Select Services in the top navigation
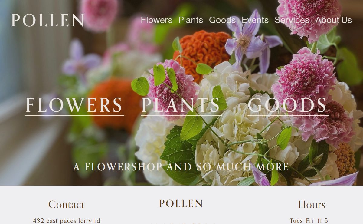The width and height of the screenshot is (363, 224). (x=292, y=20)
